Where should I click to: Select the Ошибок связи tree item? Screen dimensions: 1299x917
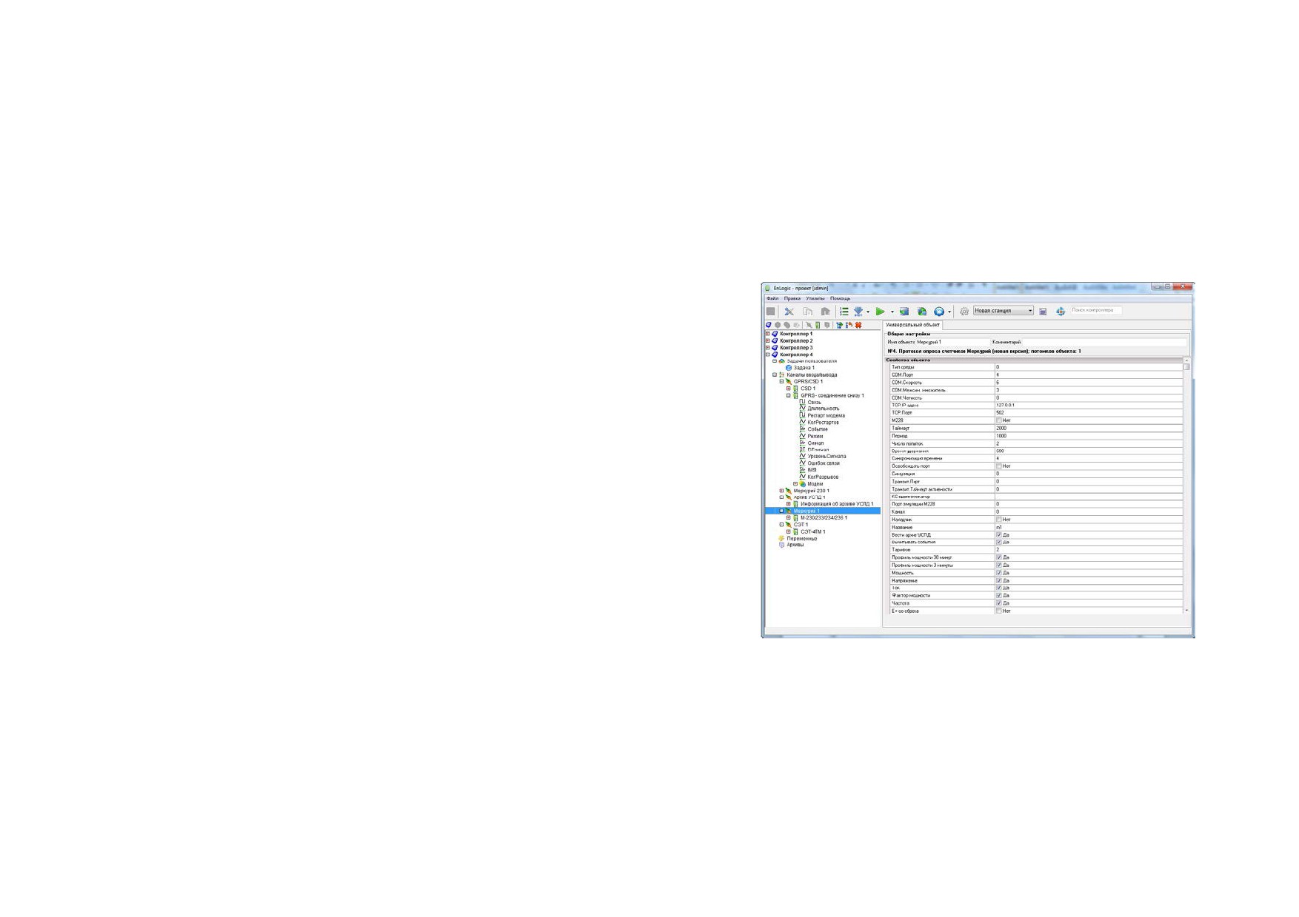point(824,463)
